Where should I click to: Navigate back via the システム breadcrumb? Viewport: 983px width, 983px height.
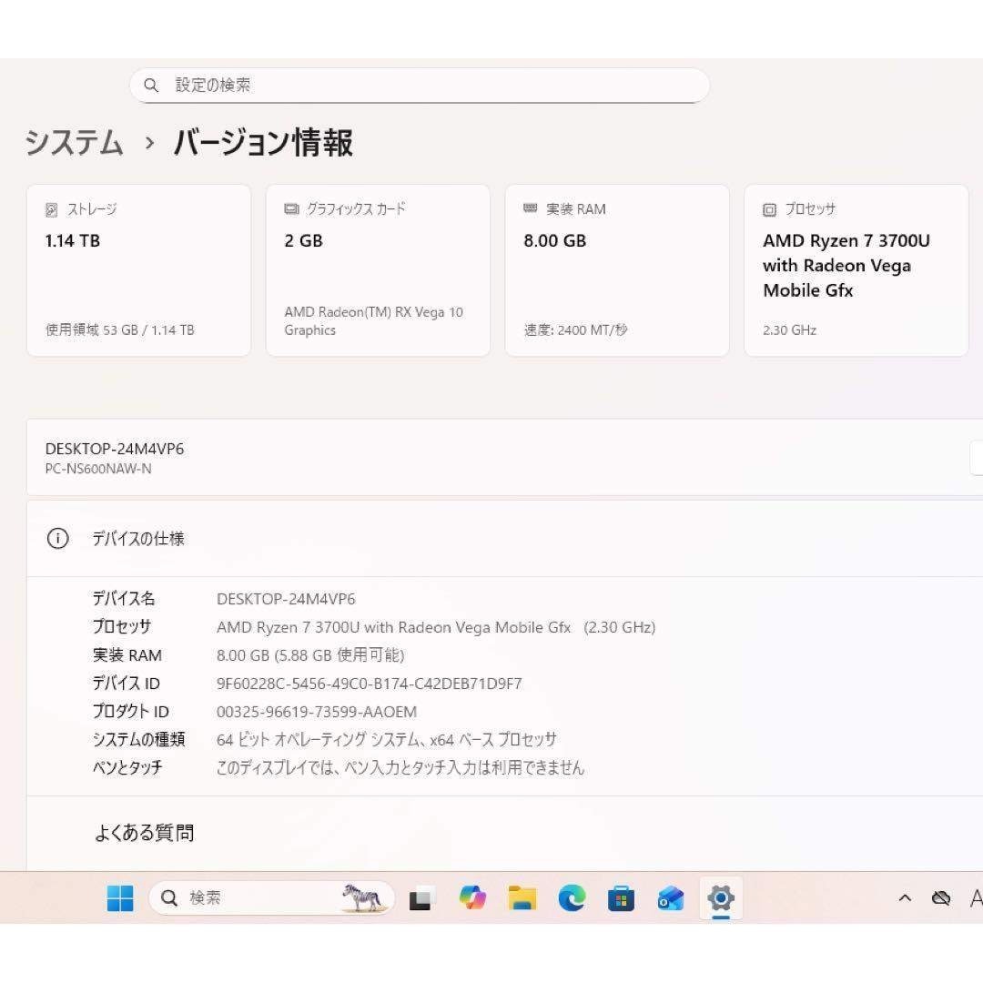point(75,143)
